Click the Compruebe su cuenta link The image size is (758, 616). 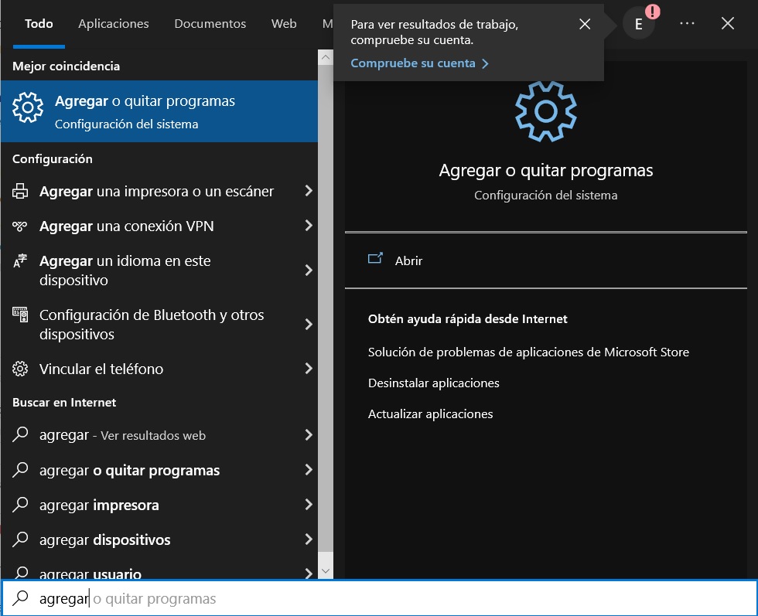(419, 63)
